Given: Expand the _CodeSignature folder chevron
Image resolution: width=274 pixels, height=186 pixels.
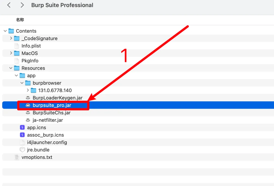Looking at the screenshot, I should click(11, 38).
